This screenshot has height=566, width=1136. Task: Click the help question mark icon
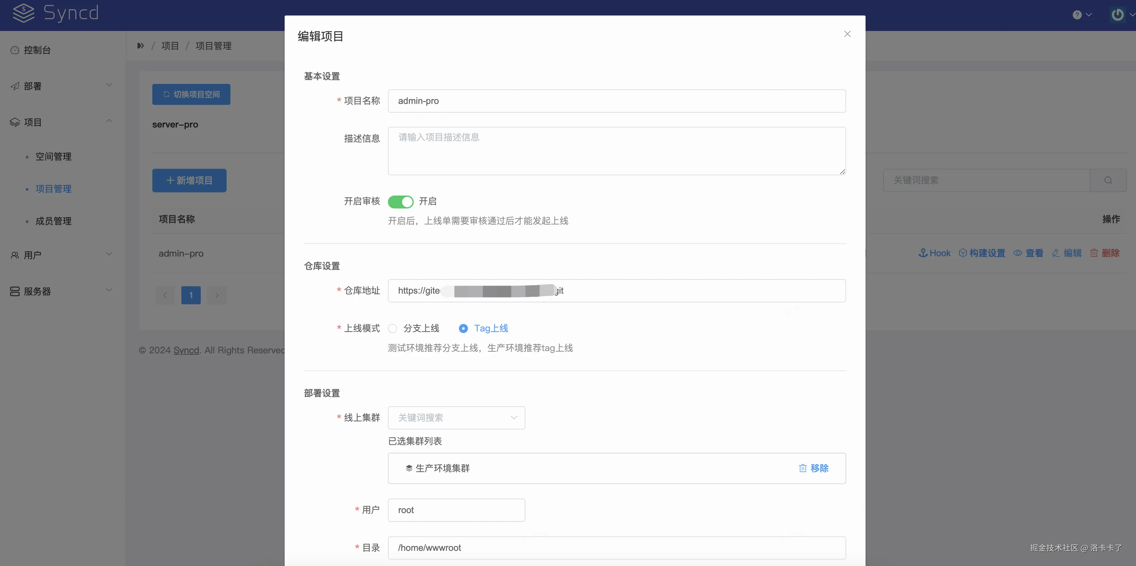click(1077, 15)
